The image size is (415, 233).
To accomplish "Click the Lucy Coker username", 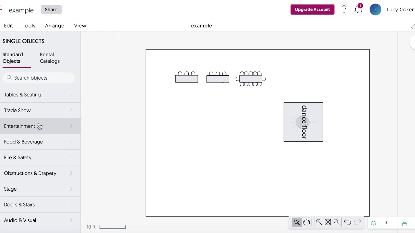I will (400, 10).
